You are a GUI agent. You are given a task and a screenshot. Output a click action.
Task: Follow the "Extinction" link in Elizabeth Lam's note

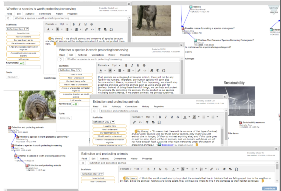[x=167, y=145]
